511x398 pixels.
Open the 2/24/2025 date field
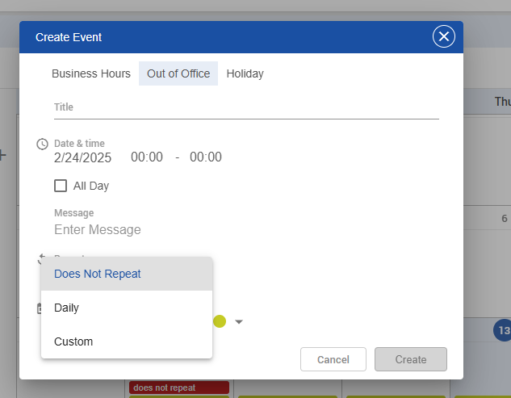(x=83, y=157)
